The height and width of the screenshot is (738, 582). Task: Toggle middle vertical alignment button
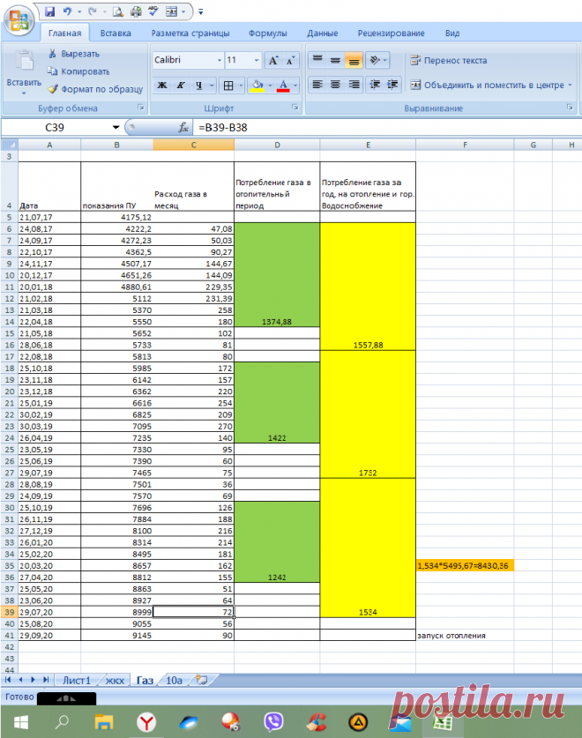[x=335, y=61]
